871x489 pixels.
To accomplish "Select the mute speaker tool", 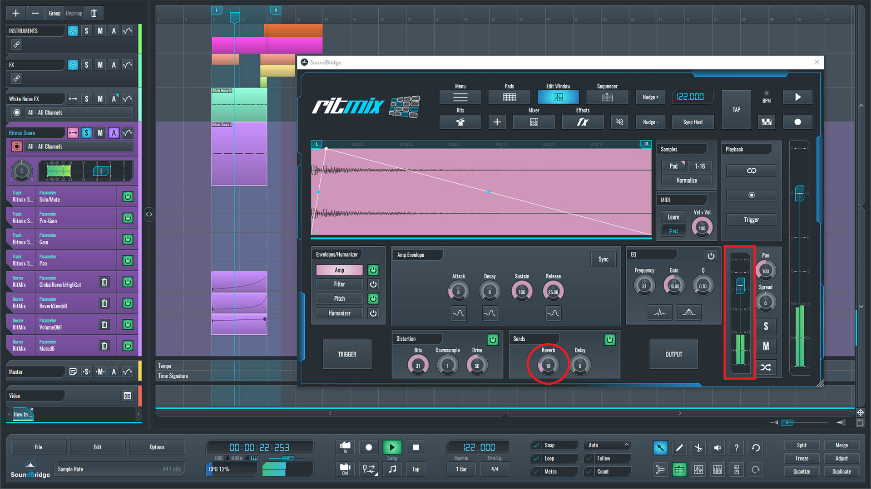I will [717, 448].
